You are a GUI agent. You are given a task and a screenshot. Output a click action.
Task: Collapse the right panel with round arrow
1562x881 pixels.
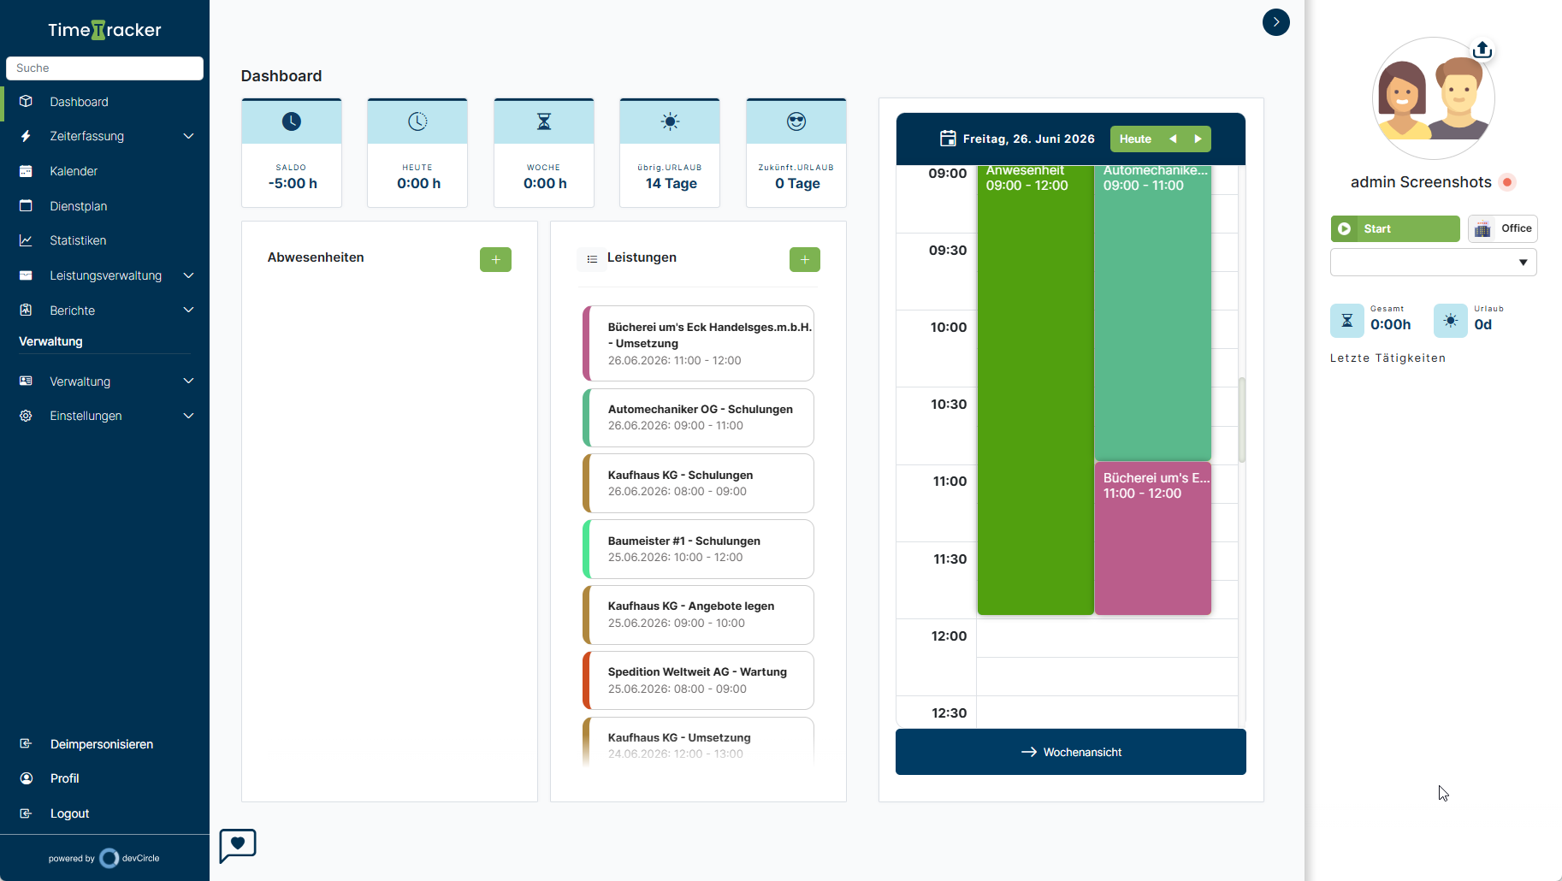1276,22
